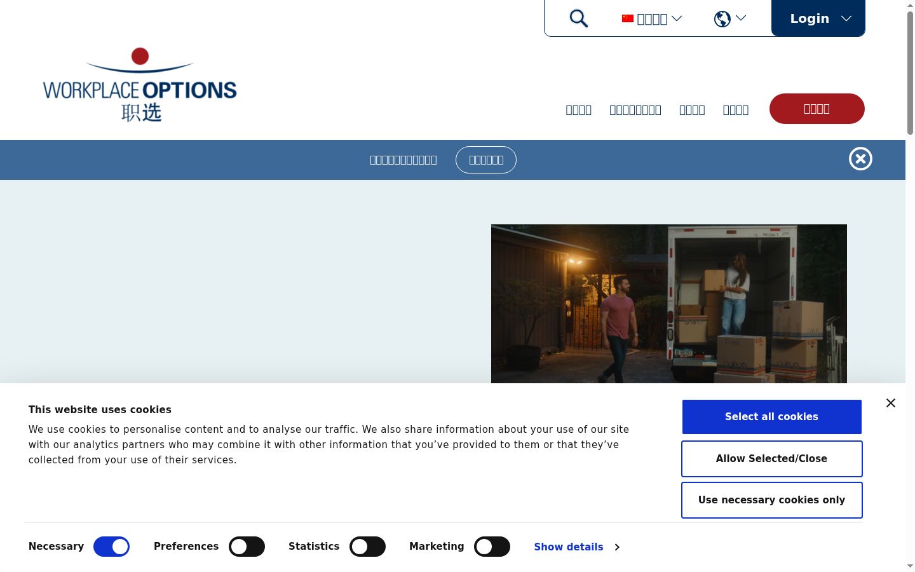Image resolution: width=915 pixels, height=572 pixels.
Task: Choose Use necessary cookies only
Action: coord(772,500)
